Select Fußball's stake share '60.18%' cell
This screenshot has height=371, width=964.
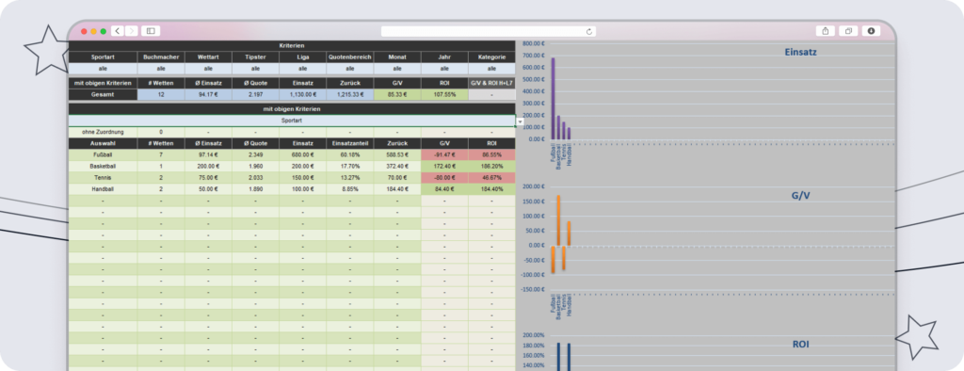(x=350, y=155)
